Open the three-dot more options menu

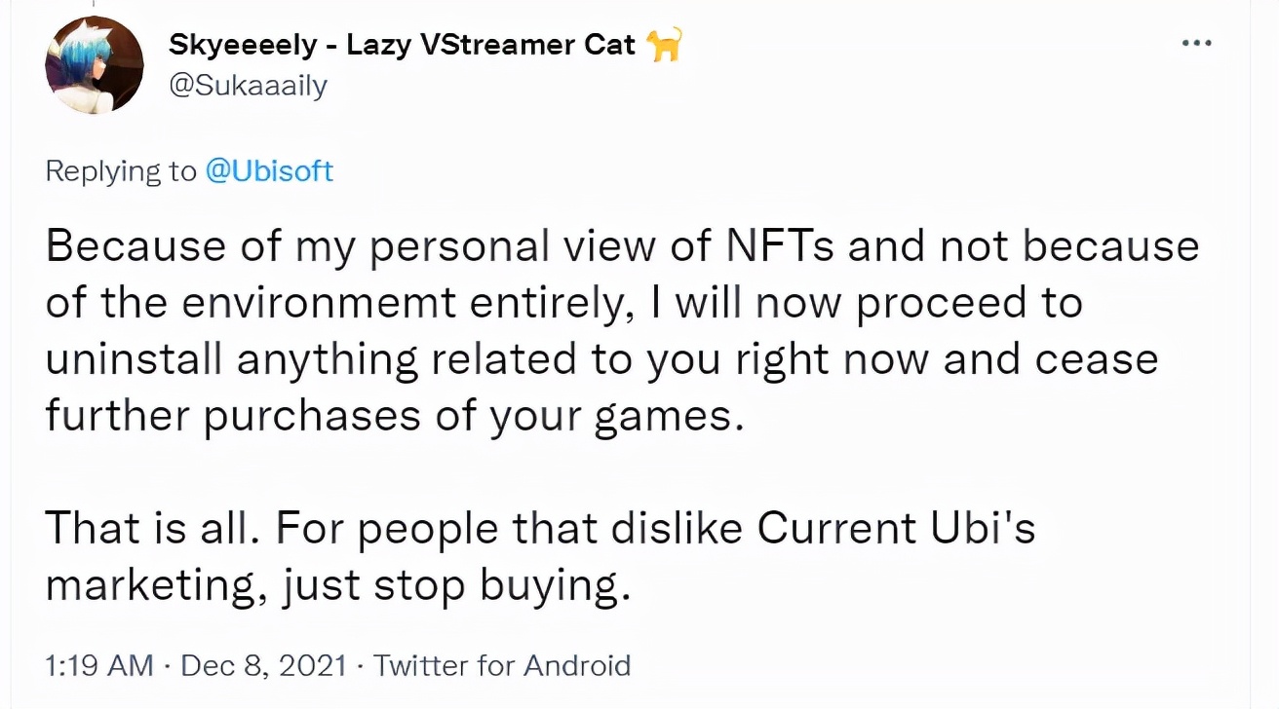pos(1196,44)
